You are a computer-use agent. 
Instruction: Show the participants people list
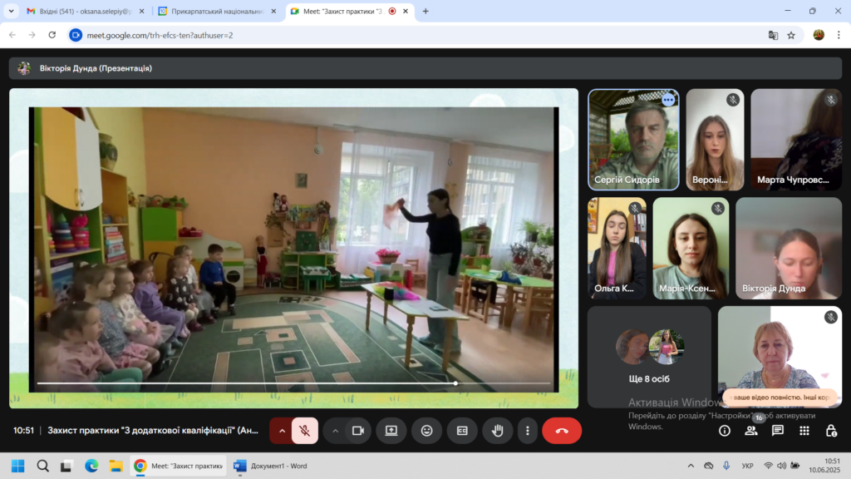pos(751,431)
